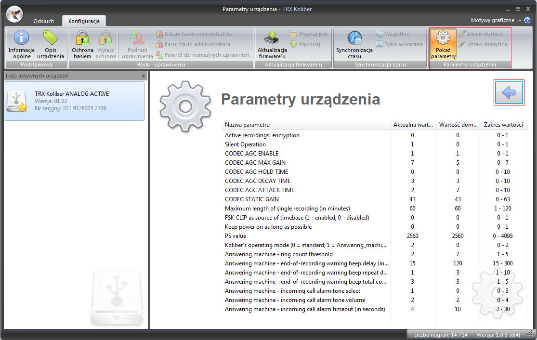This screenshot has width=537, height=340.
Task: Select Active recordings' encryption row
Action: coord(374,135)
